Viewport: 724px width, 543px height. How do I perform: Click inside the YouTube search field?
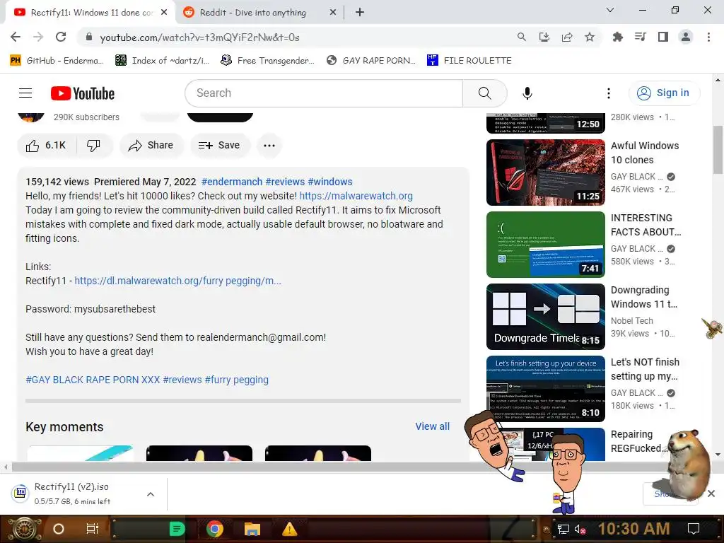point(324,93)
